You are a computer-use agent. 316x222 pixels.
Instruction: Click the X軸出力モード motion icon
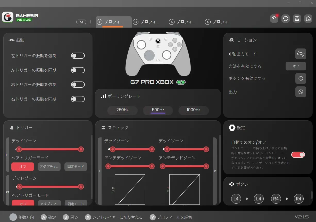(301, 54)
